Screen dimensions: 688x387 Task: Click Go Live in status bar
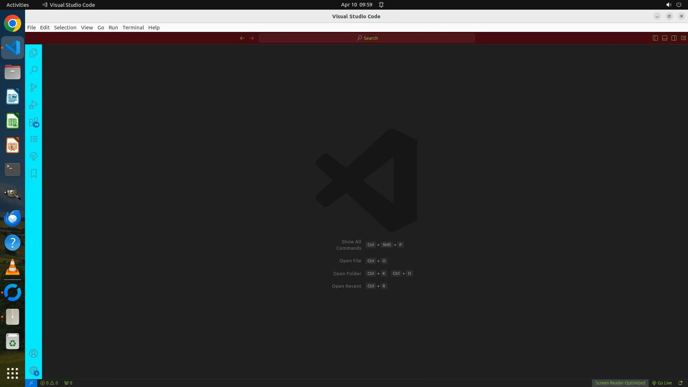pyautogui.click(x=662, y=383)
